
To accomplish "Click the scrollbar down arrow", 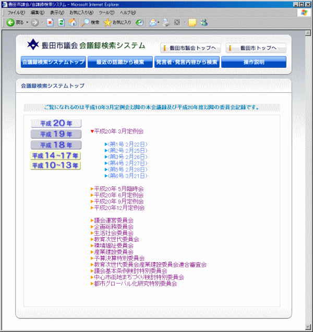I will (308, 327).
